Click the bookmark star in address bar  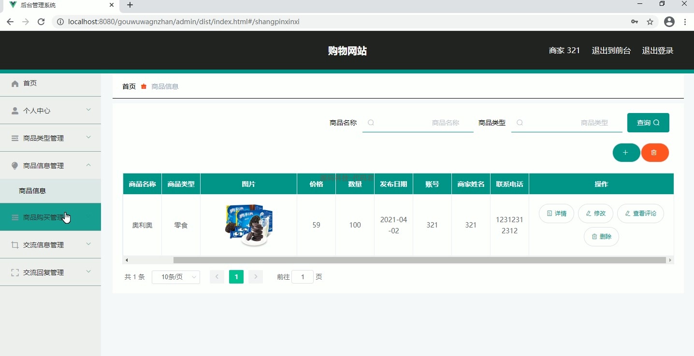650,22
